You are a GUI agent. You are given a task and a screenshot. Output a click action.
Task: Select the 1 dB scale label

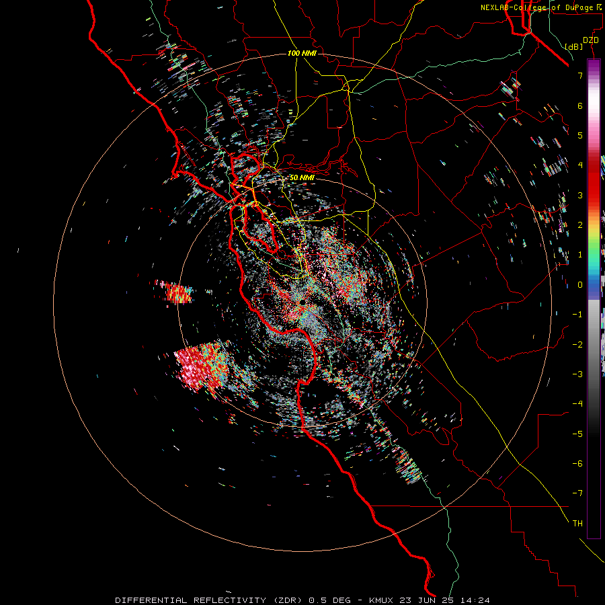pyautogui.click(x=580, y=255)
